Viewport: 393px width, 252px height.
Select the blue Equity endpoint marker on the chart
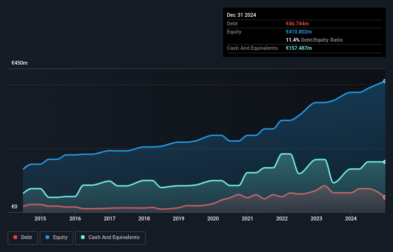pos(384,81)
